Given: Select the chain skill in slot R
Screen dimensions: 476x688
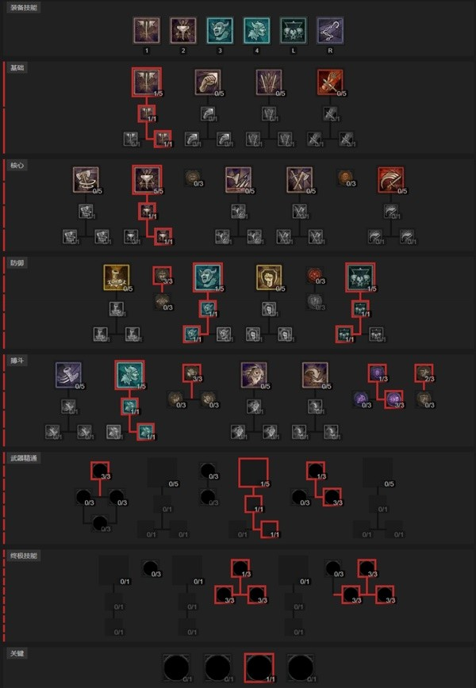Looking at the screenshot, I should click(x=330, y=31).
